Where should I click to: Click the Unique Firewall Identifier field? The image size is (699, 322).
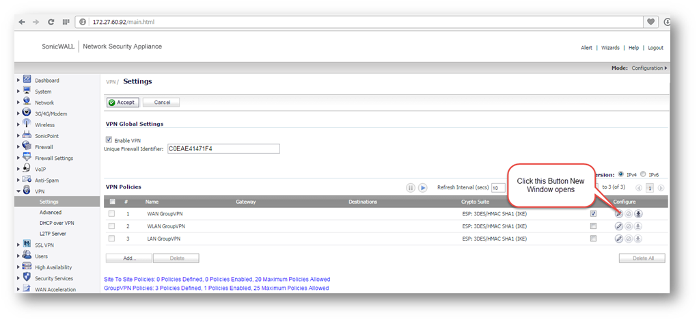[223, 149]
